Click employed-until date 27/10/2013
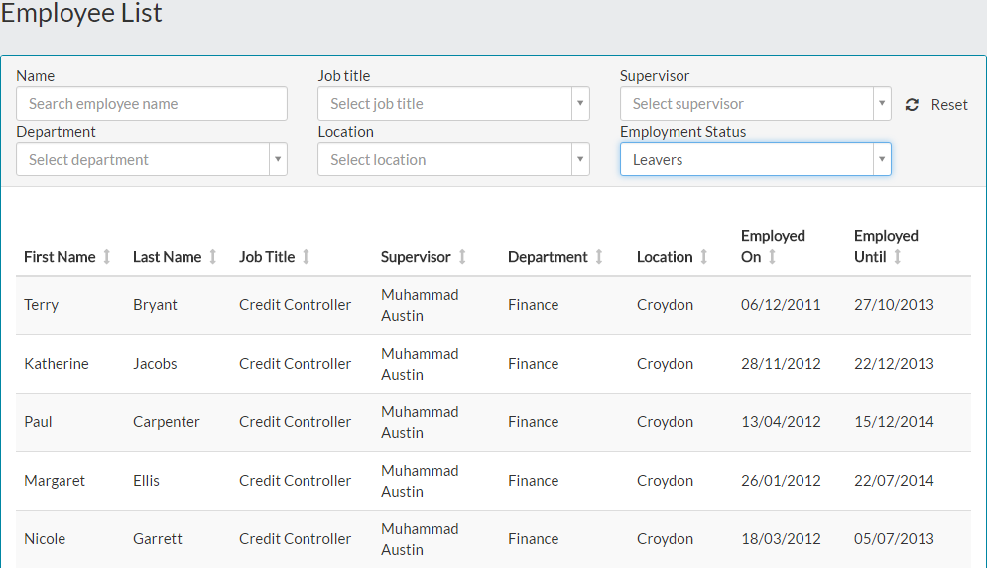 [894, 305]
